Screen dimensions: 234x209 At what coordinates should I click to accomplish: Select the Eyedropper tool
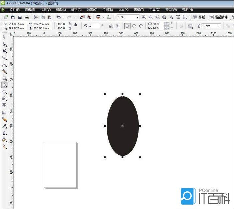[x=4, y=126]
